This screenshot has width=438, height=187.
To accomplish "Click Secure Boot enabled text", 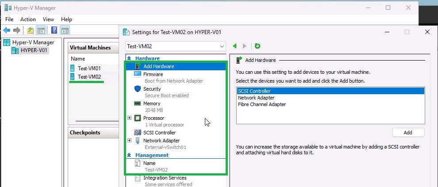I will pyautogui.click(x=166, y=95).
